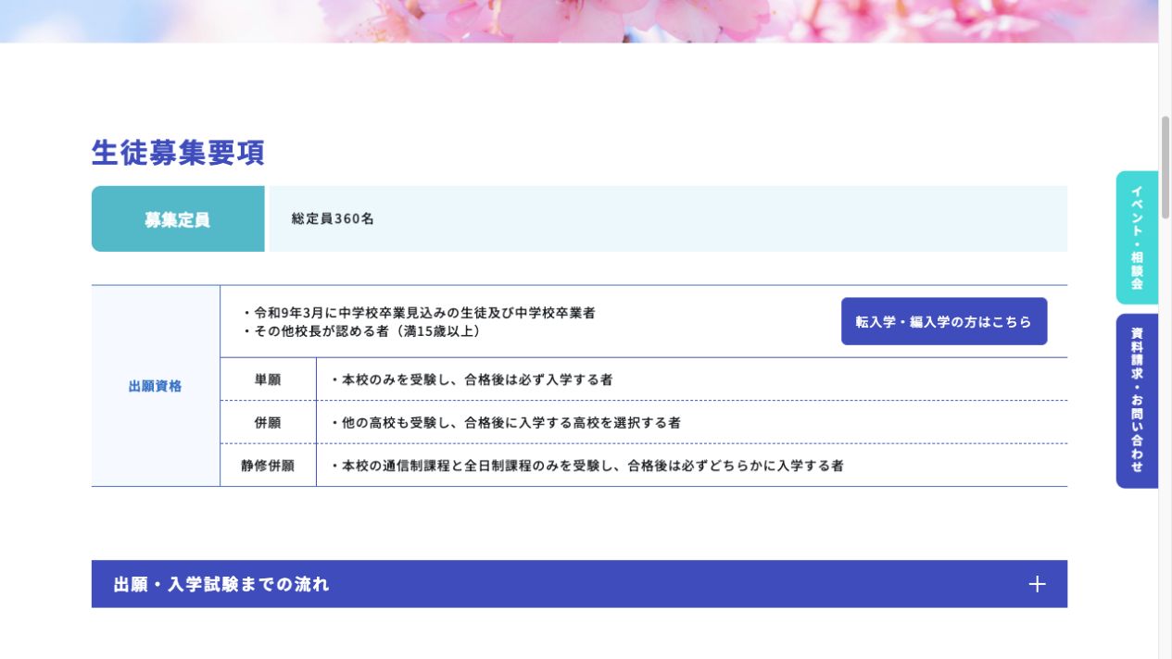Click the cherry blossom banner image
Screen dimensions: 1172x659
coord(579,21)
